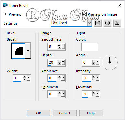Open the Angle slider dropdown

coord(98,62)
